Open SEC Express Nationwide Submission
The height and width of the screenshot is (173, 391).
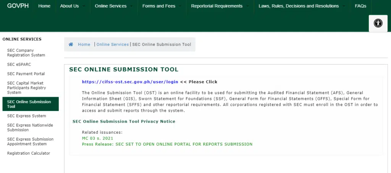point(30,127)
